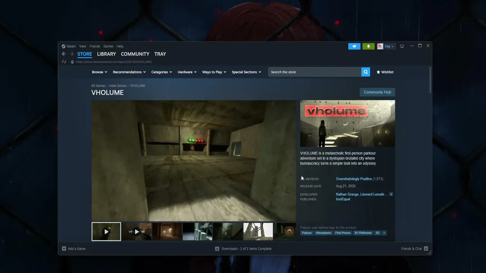Open the Community Hub button
This screenshot has width=486, height=273.
click(377, 92)
